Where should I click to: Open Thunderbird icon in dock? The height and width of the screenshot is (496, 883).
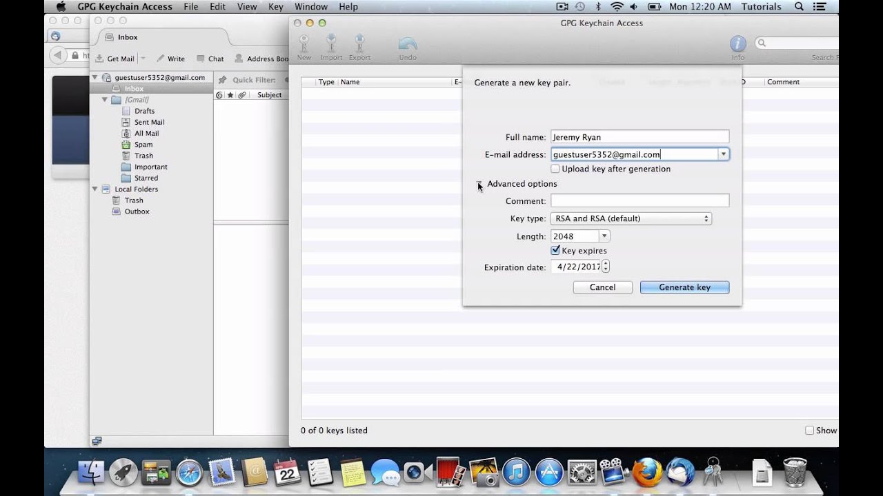coord(680,473)
